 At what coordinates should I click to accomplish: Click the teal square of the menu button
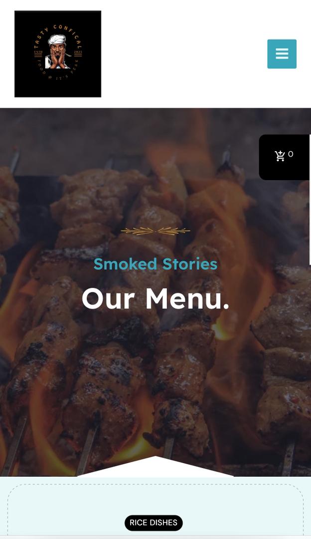(282, 54)
